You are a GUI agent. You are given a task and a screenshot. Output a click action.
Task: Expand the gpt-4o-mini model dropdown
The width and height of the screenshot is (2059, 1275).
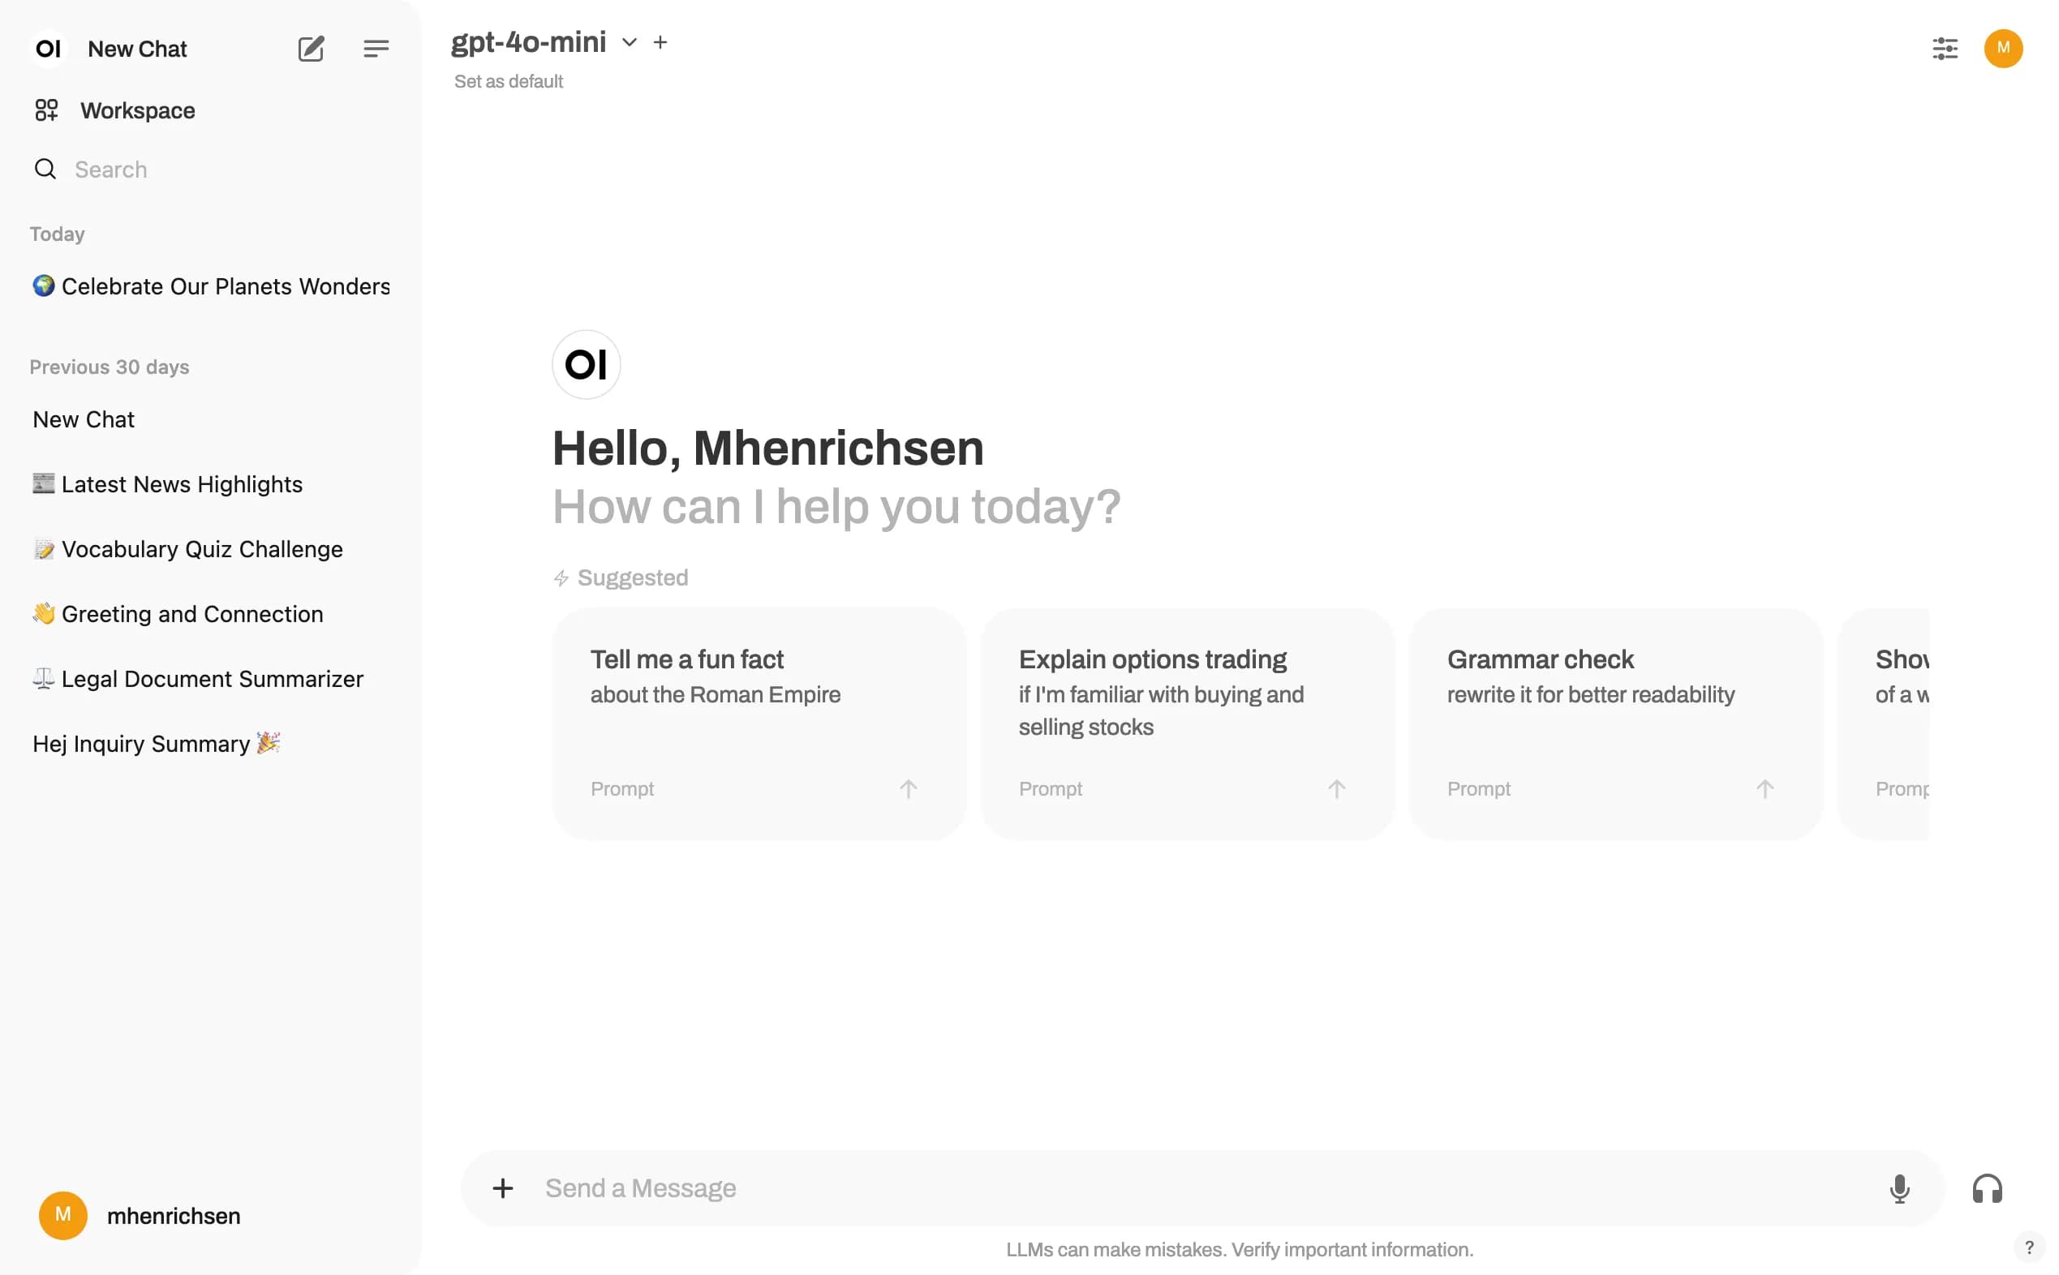click(629, 42)
